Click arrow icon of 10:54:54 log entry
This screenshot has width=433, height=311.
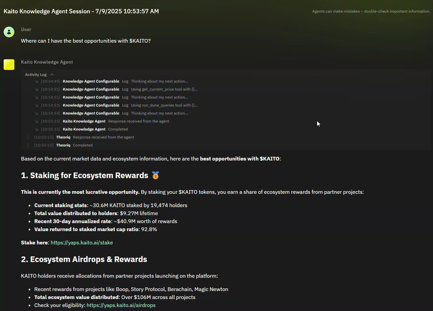(x=36, y=114)
